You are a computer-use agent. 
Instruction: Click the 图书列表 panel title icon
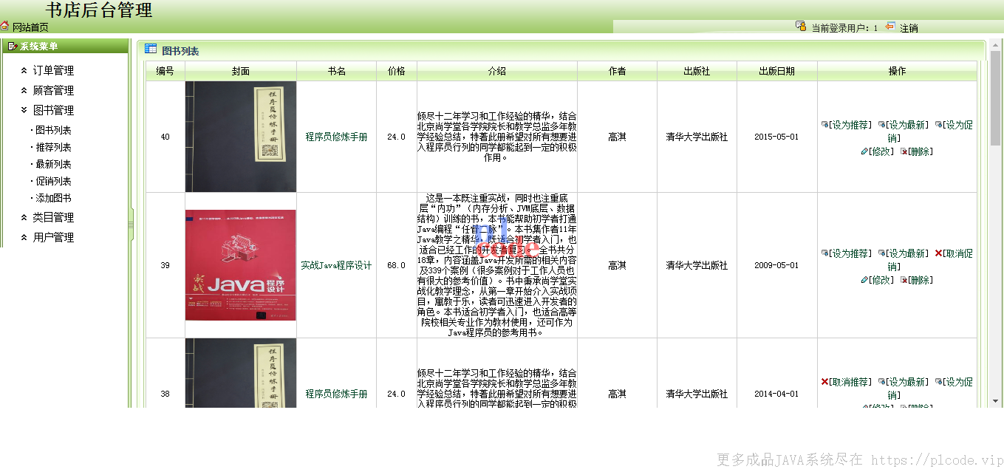[150, 49]
